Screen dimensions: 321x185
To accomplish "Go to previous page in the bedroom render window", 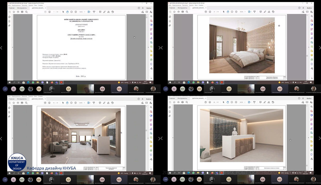I will (206, 12).
